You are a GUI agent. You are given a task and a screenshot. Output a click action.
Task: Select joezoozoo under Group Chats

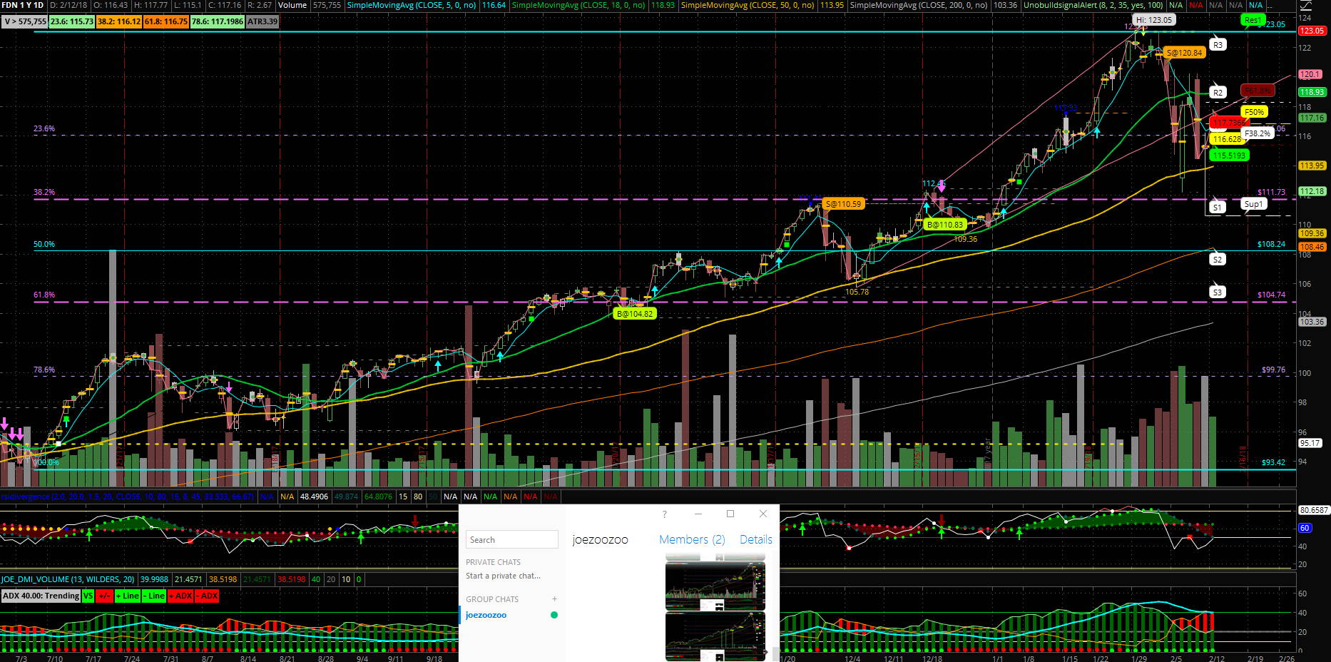pyautogui.click(x=486, y=615)
